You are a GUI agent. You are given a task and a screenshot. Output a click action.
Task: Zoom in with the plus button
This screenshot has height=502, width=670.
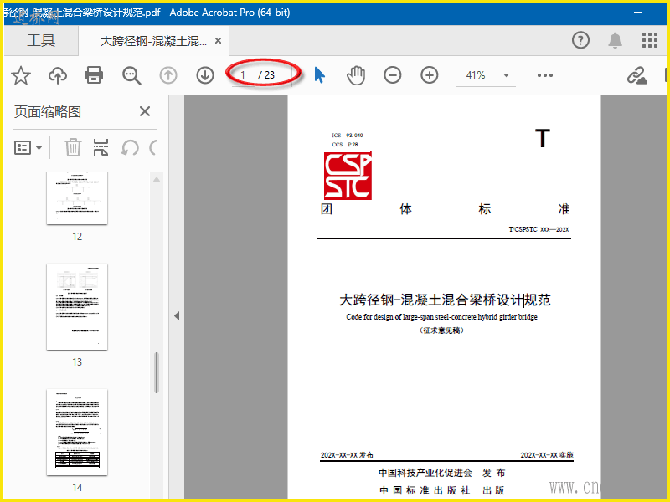coord(429,75)
